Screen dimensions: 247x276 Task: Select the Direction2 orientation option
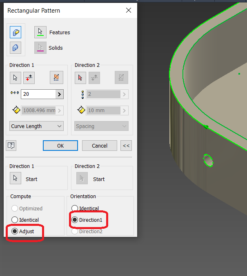87,231
